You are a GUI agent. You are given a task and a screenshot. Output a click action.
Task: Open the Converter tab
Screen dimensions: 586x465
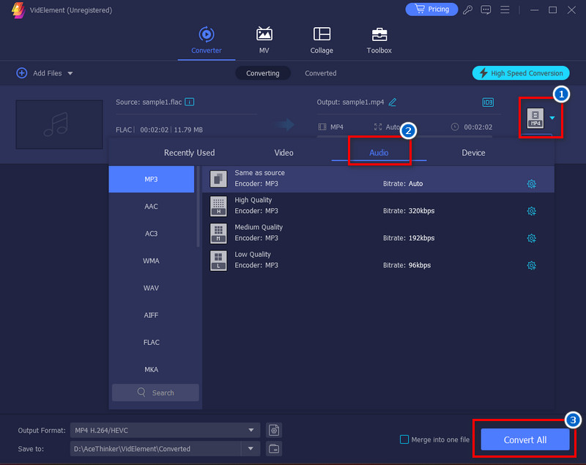(x=207, y=40)
